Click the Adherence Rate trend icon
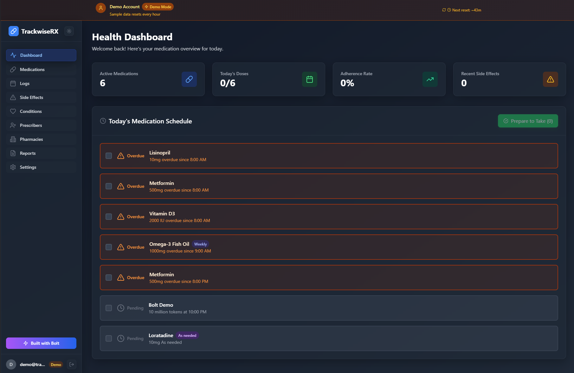The width and height of the screenshot is (574, 373). click(430, 79)
